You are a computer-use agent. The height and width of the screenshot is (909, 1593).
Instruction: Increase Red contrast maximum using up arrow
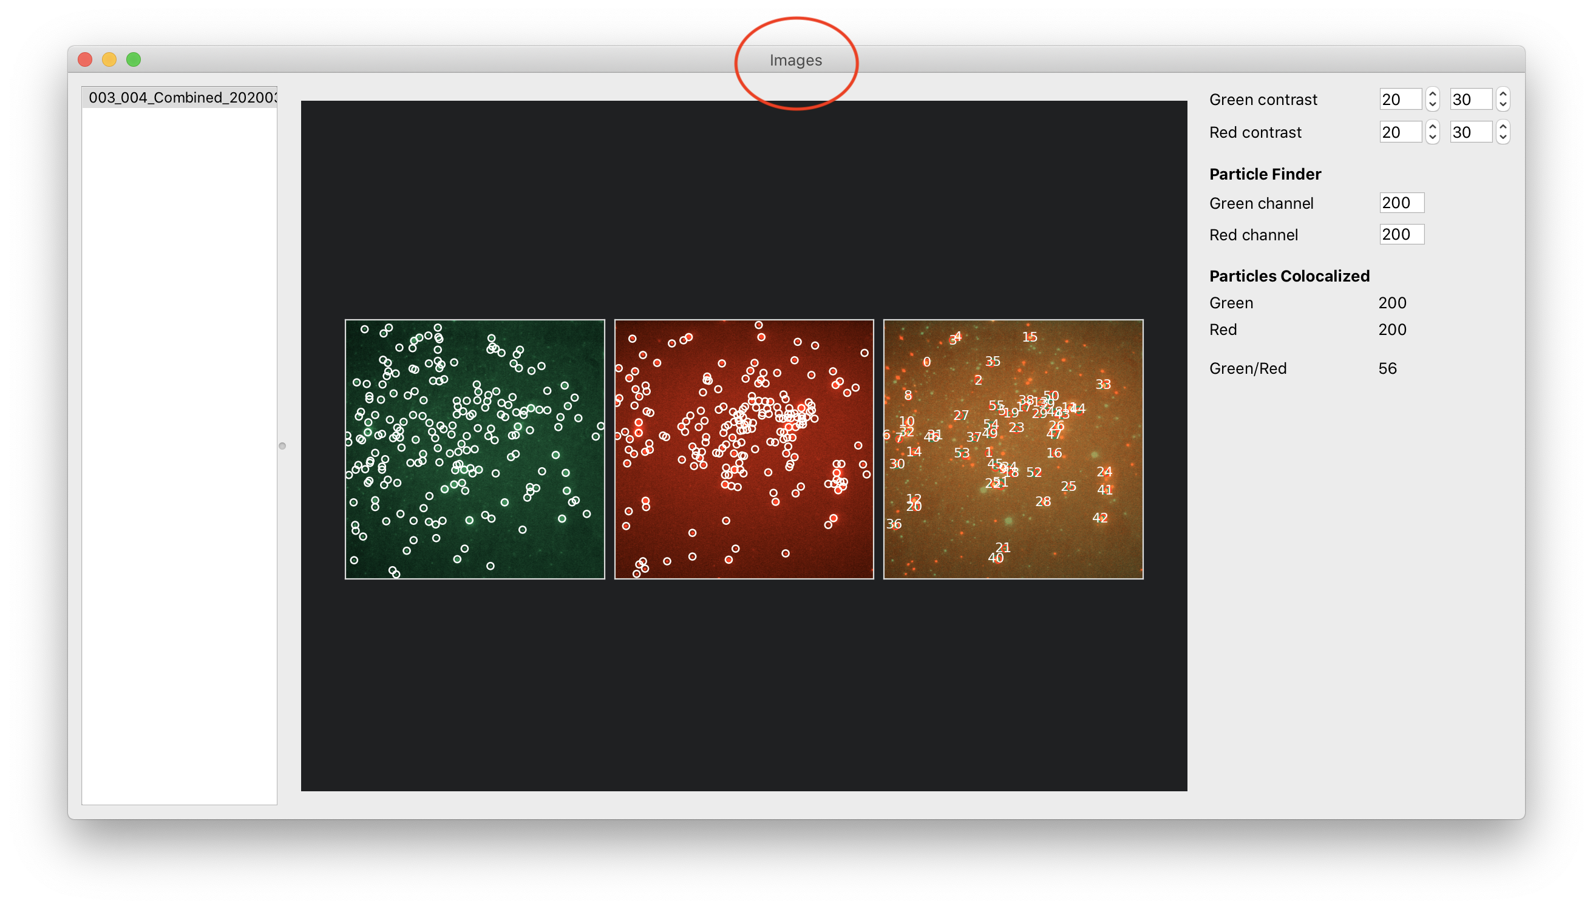coord(1503,127)
